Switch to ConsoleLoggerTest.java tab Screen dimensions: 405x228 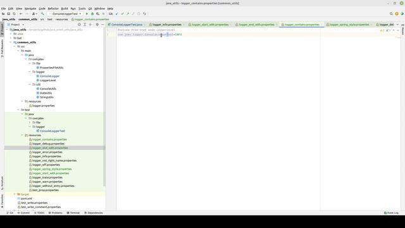(127, 25)
